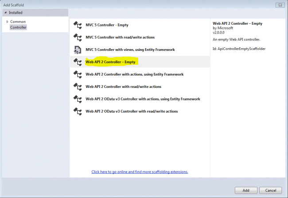Screen dimensions: 288x198
Task: Choose MVC 5 Controller with read/write actions
Action: pos(140,37)
